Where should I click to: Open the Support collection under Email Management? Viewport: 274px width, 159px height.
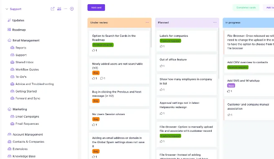[x=21, y=55]
